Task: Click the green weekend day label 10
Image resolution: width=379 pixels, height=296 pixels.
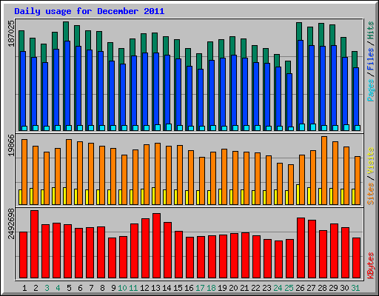Action: (x=122, y=288)
